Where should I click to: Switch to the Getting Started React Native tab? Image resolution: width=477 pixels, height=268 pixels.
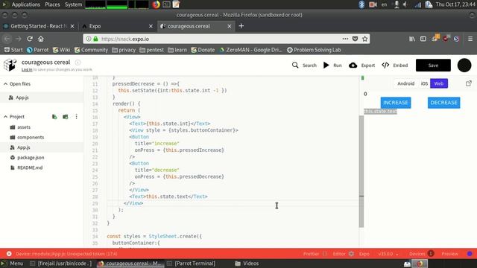[x=40, y=26]
